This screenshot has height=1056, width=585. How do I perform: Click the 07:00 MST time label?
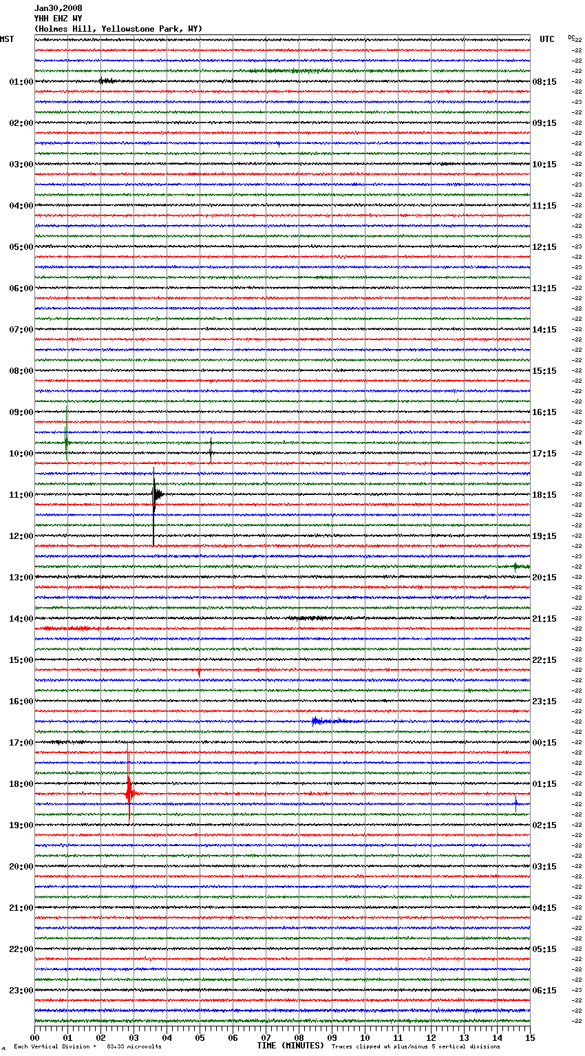21,330
